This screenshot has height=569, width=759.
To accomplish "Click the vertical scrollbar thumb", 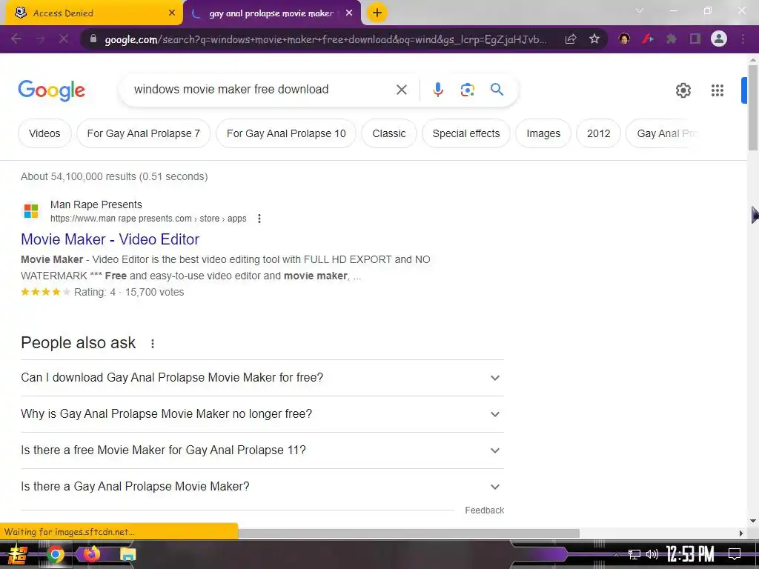I will point(753,107).
